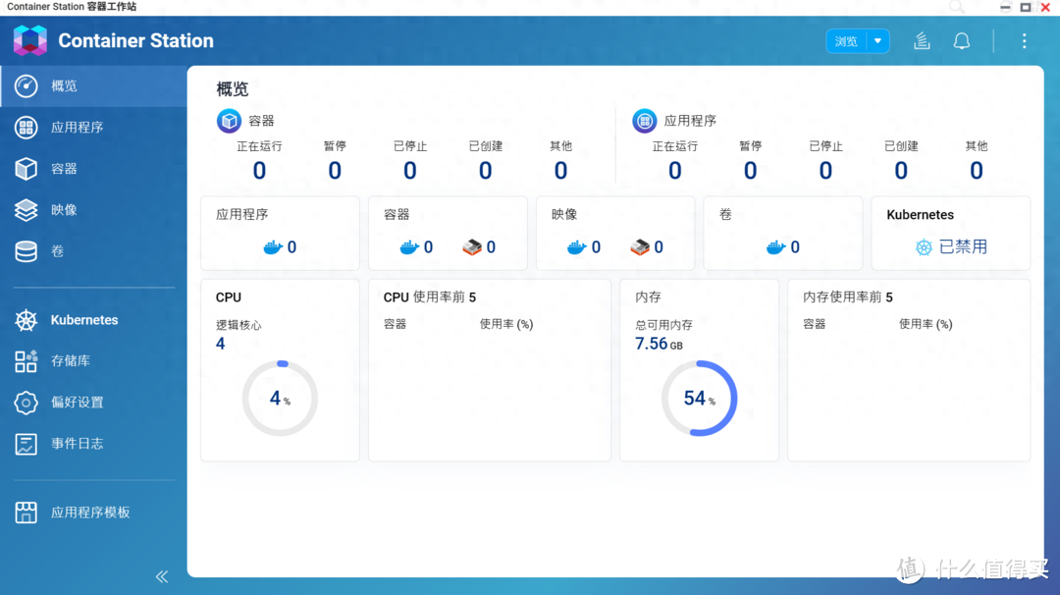1060x595 pixels.
Task: Select 映像 images in the sidebar
Action: click(x=93, y=209)
